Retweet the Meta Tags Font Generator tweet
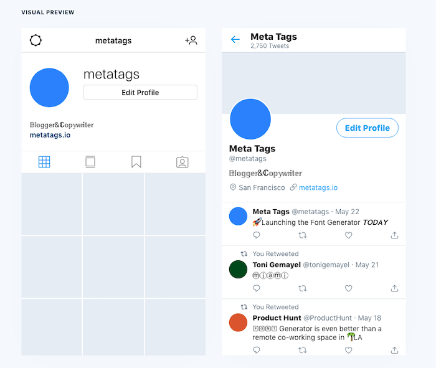436x368 pixels. tap(303, 235)
